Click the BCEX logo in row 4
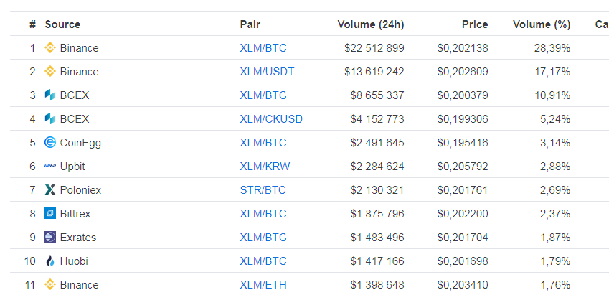Viewport: 609px width, 295px height. pos(50,119)
